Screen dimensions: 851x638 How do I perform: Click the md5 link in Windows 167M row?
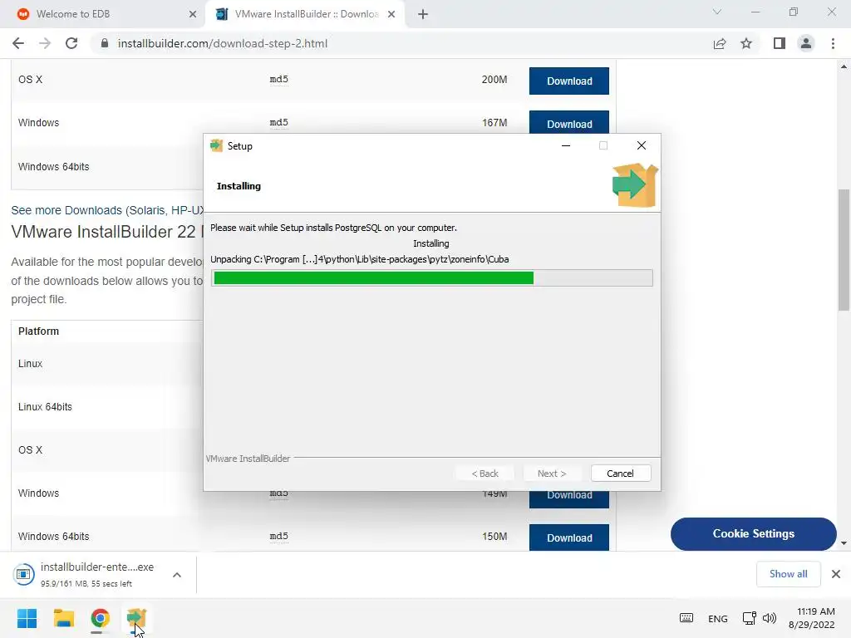279,123
